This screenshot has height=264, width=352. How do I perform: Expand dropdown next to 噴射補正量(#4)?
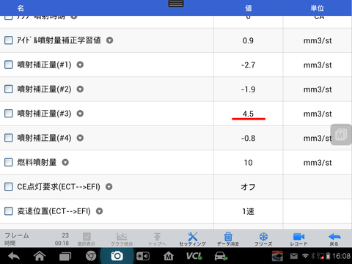[x=80, y=138]
